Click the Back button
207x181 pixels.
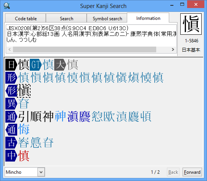point(173,172)
